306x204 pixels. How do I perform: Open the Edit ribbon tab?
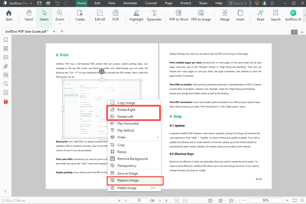click(97, 3)
